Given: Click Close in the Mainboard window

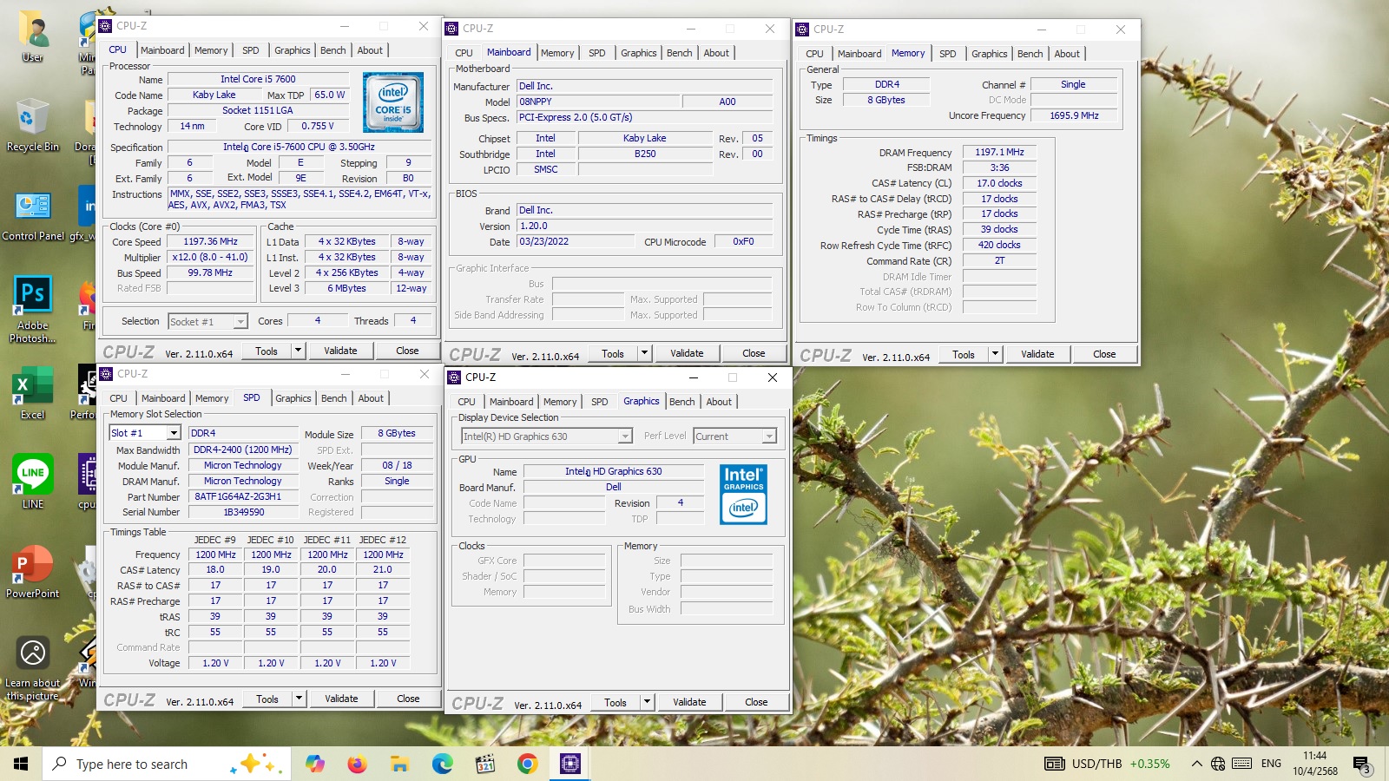Looking at the screenshot, I should 754,353.
